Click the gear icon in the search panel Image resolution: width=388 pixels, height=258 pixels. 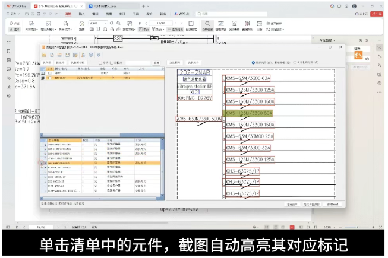[x=367, y=59]
